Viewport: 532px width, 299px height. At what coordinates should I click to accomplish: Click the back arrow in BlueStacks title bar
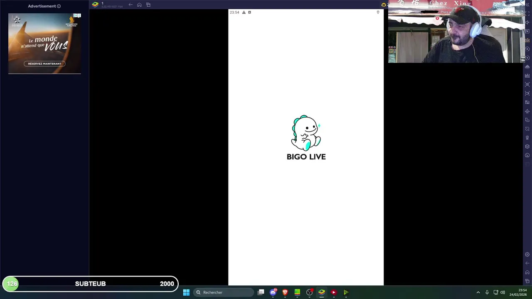[131, 5]
